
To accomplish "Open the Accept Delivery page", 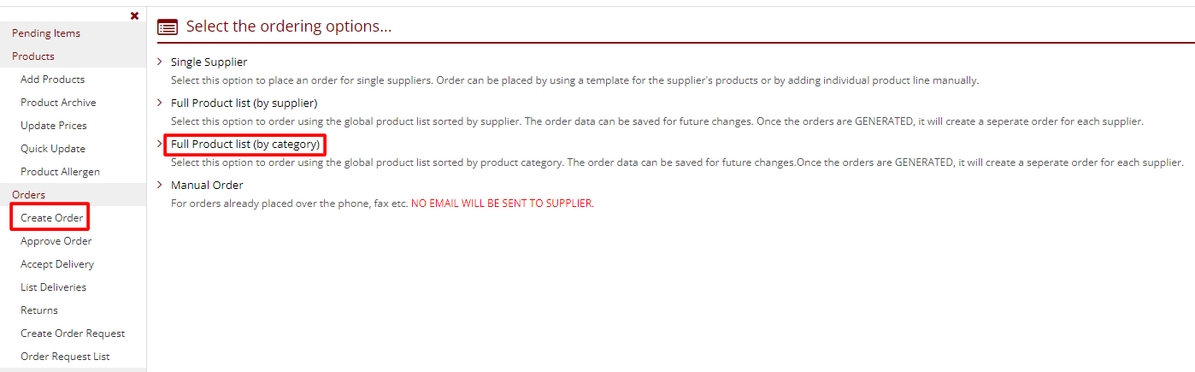I will point(57,264).
